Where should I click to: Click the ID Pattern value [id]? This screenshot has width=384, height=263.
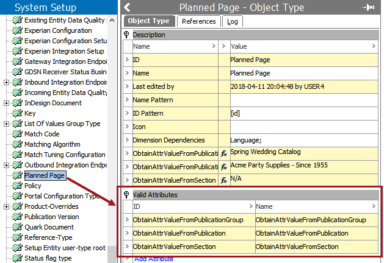coord(235,113)
